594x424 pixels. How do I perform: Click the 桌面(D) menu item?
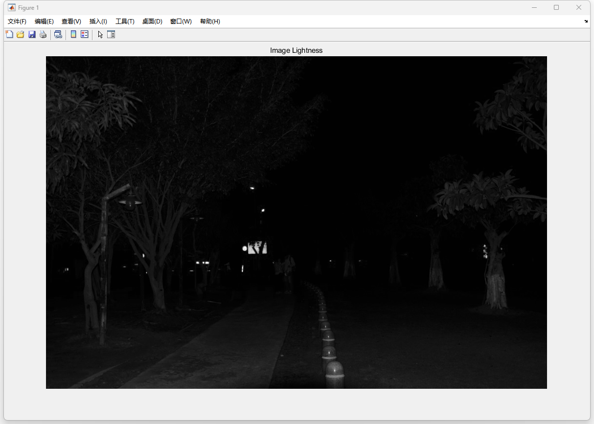152,22
